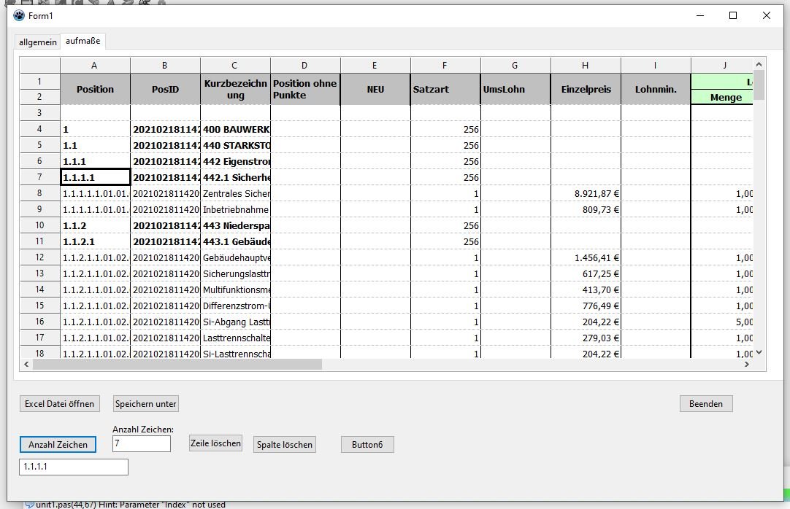
Task: Select price cell 8.921,87 €
Action: click(586, 194)
